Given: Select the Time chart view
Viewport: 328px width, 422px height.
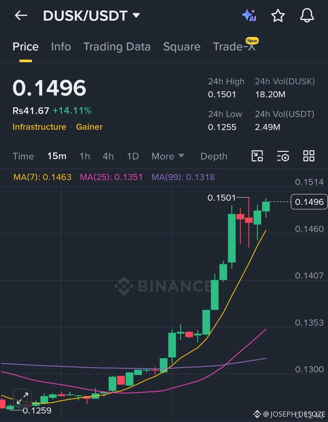Looking at the screenshot, I should coord(23,156).
